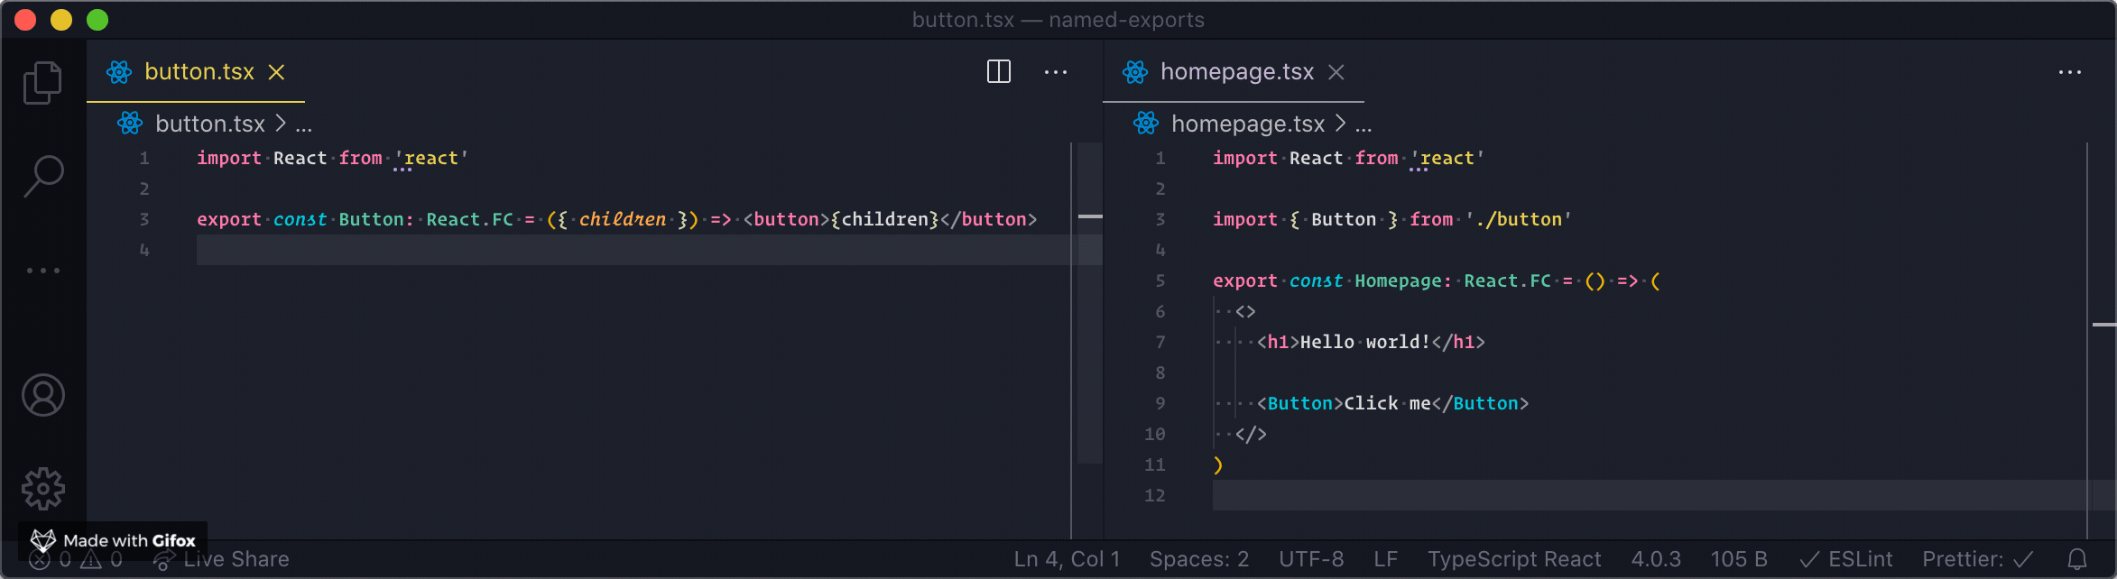Click the React icon in homepage.tsx breadcrumb
The height and width of the screenshot is (579, 2117).
(x=1146, y=124)
